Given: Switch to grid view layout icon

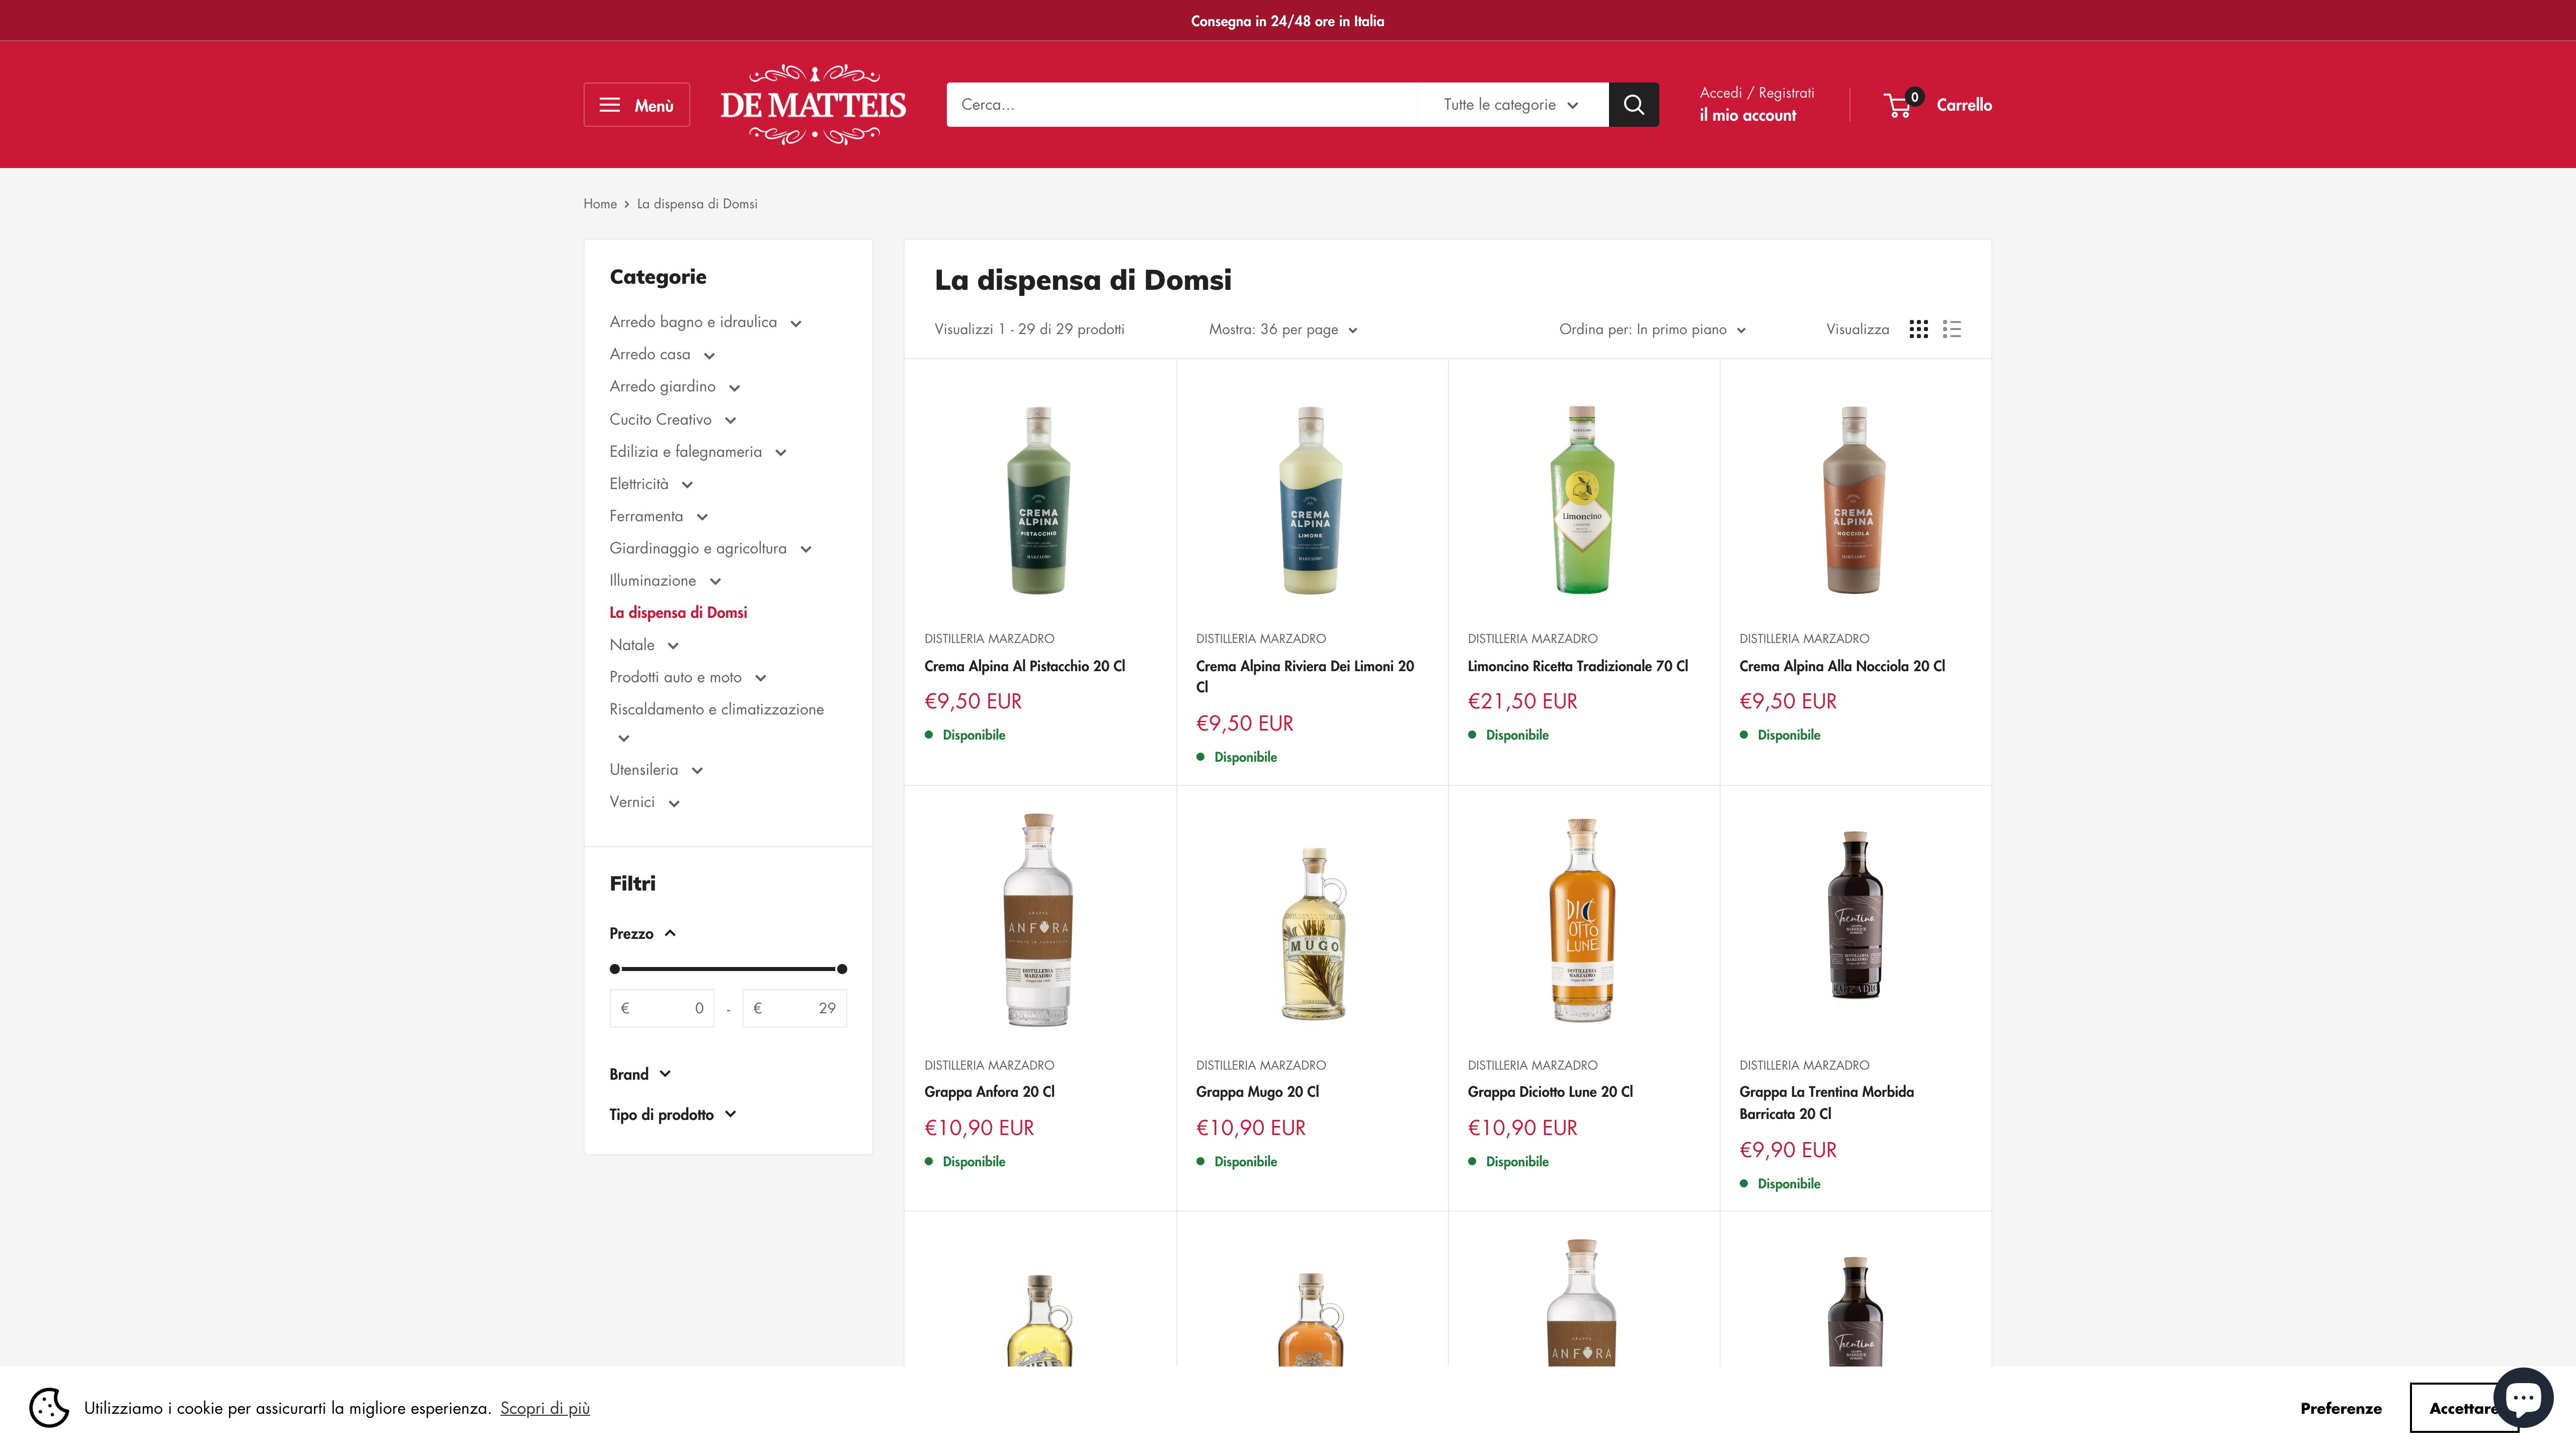Looking at the screenshot, I should coord(1917,329).
